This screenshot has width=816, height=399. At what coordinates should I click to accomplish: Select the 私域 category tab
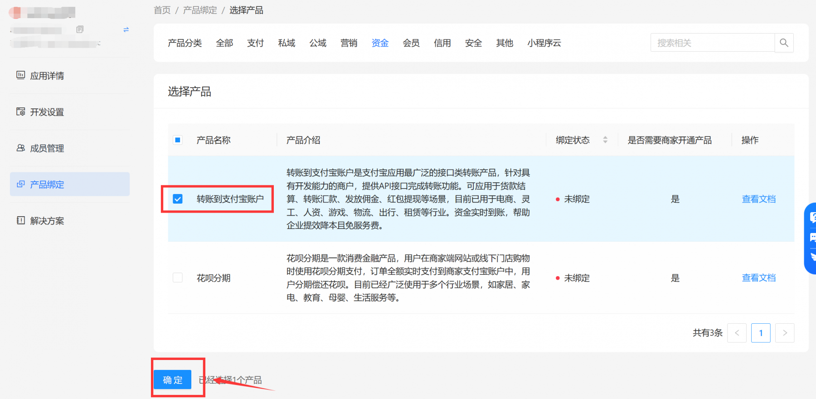click(287, 43)
